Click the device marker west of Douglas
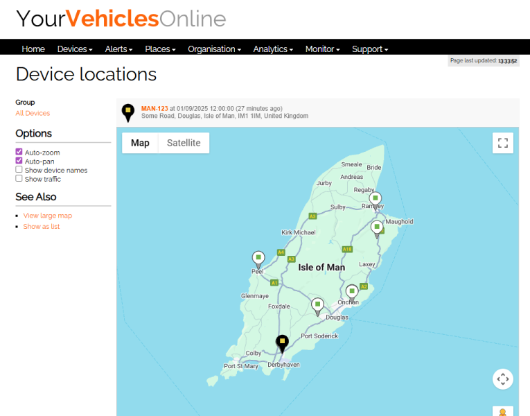The width and height of the screenshot is (530, 416). (x=317, y=304)
